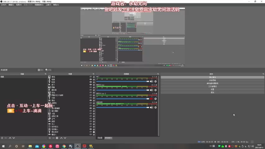Adjust the 麦克风/Aux volume slider

click(123, 90)
